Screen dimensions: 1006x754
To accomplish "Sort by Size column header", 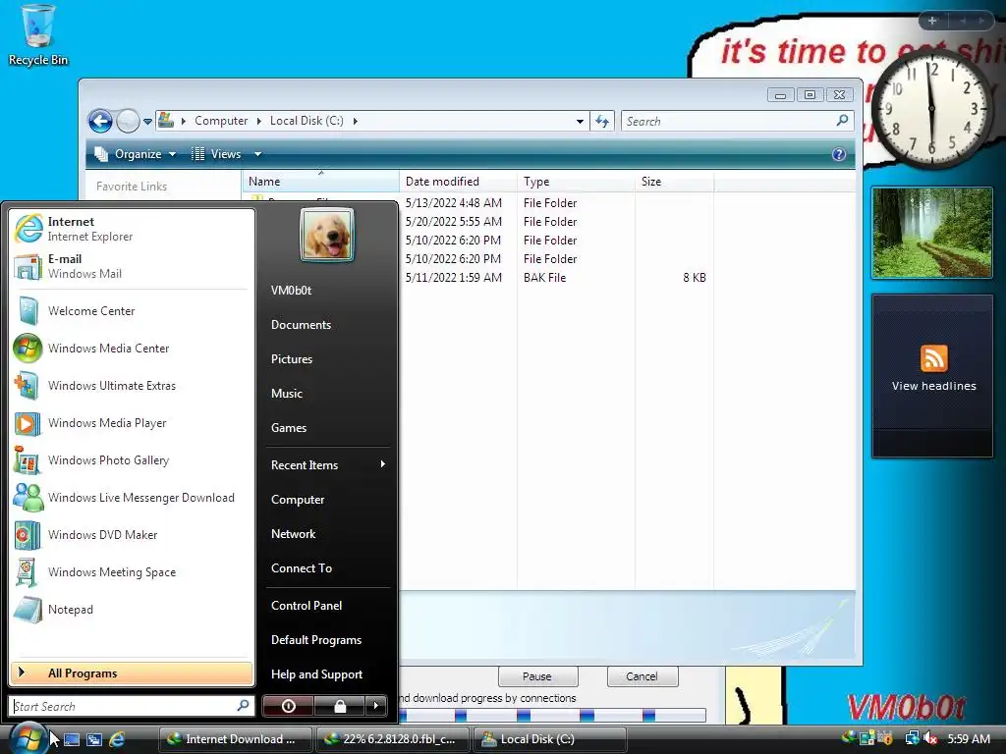I will tap(674, 182).
